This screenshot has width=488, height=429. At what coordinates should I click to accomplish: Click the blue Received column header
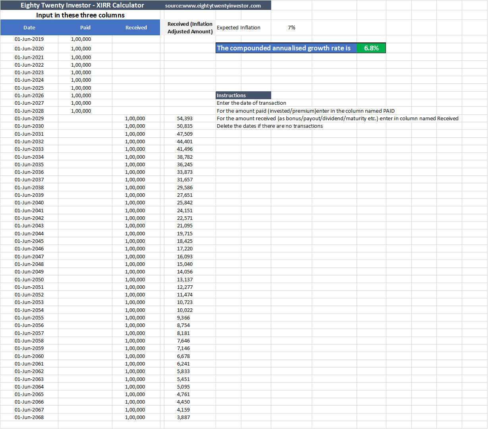coord(136,28)
